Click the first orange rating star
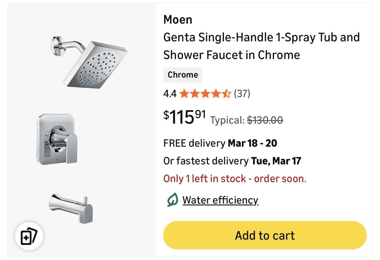This screenshot has width=380, height=260. (184, 94)
